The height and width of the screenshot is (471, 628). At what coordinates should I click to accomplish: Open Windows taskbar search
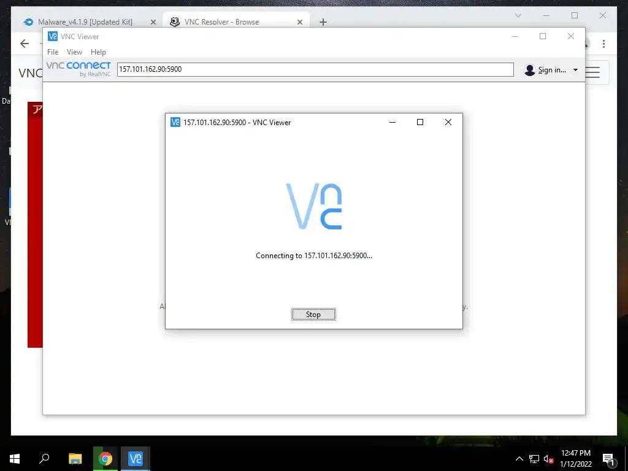(44, 459)
